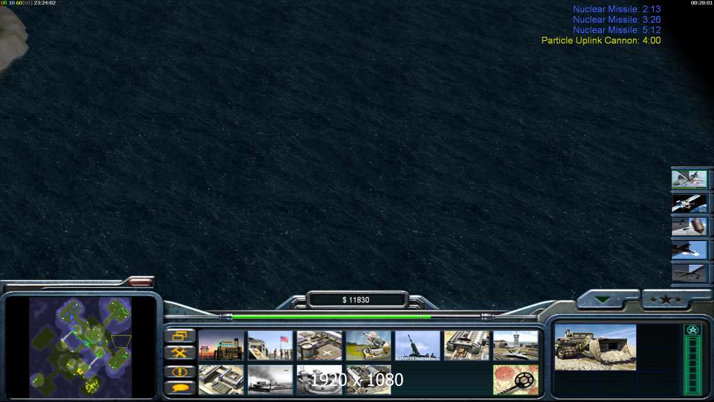The image size is (714, 402).
Task: Open chat with the speech bubble button
Action: click(x=180, y=388)
